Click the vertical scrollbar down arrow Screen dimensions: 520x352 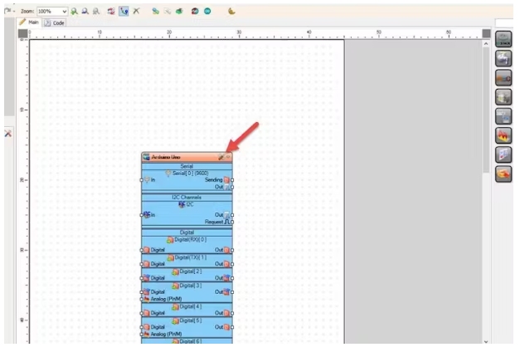point(486,340)
